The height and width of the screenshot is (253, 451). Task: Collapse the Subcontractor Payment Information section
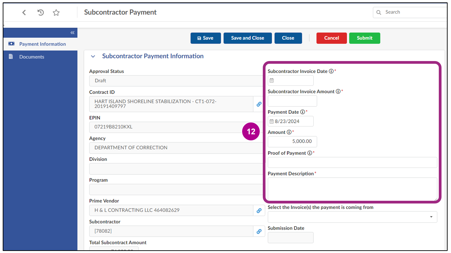[x=93, y=56]
